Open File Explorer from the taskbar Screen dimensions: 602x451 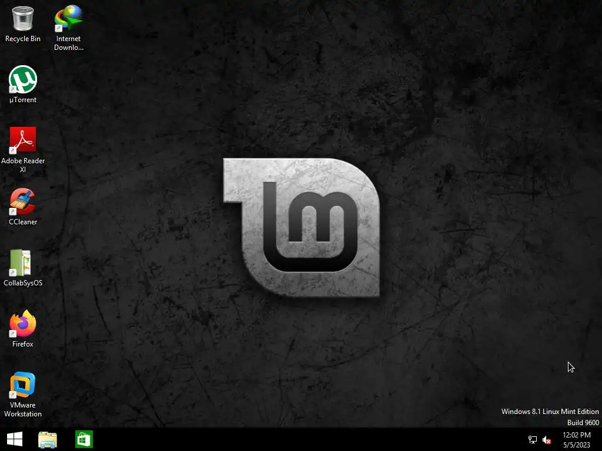(48, 440)
